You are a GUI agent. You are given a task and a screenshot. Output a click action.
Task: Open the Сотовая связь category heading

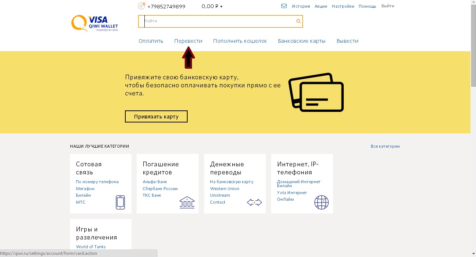[x=89, y=168]
